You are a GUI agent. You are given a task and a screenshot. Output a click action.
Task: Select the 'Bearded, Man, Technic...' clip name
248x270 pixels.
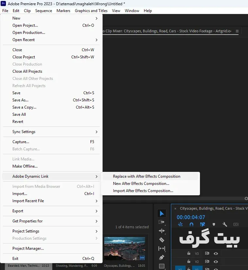(x=24, y=266)
